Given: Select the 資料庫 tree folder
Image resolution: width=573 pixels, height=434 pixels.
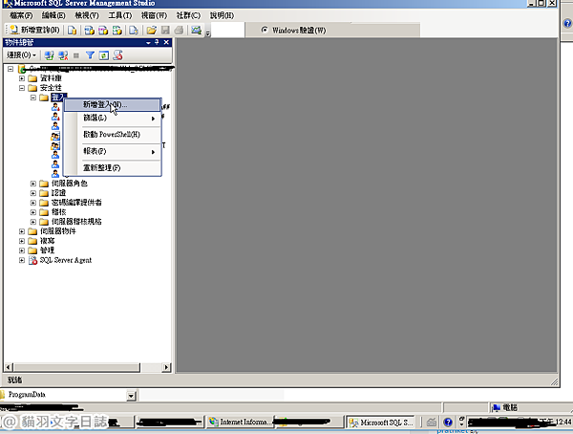Looking at the screenshot, I should point(51,78).
